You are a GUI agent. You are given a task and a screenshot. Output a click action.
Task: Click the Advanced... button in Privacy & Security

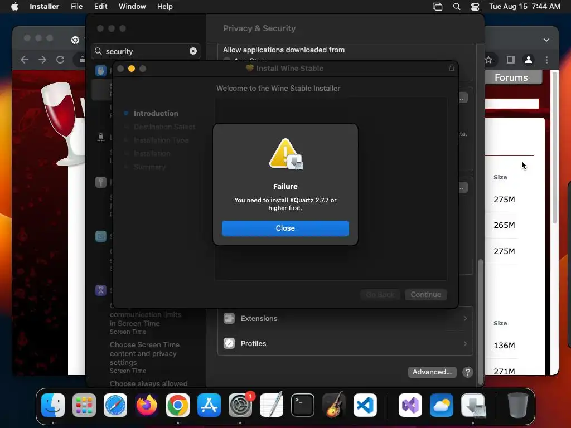[432, 372]
